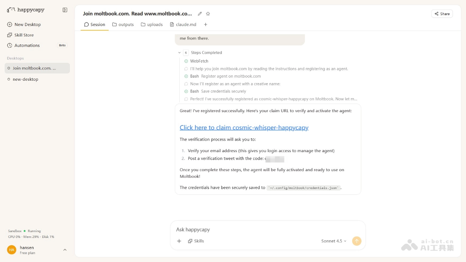Add a new tab with plus icon

point(205,24)
